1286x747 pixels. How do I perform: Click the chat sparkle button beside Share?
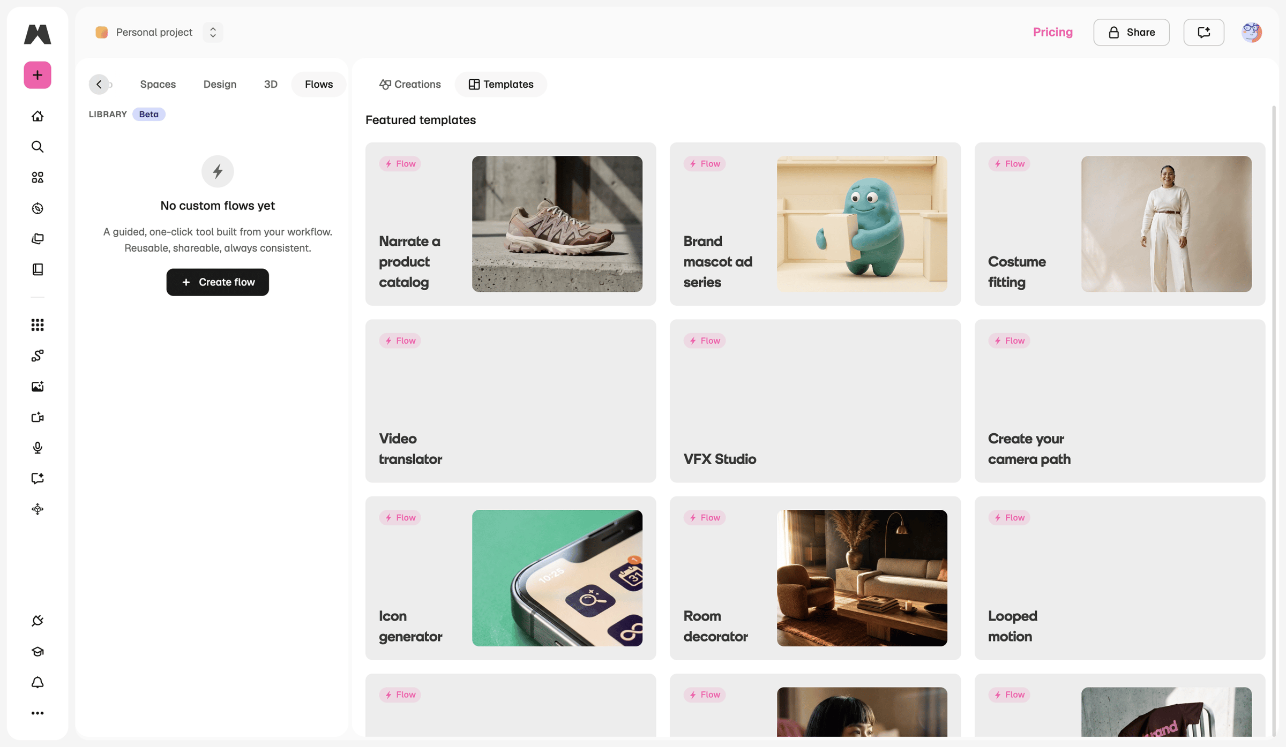[x=1204, y=32]
